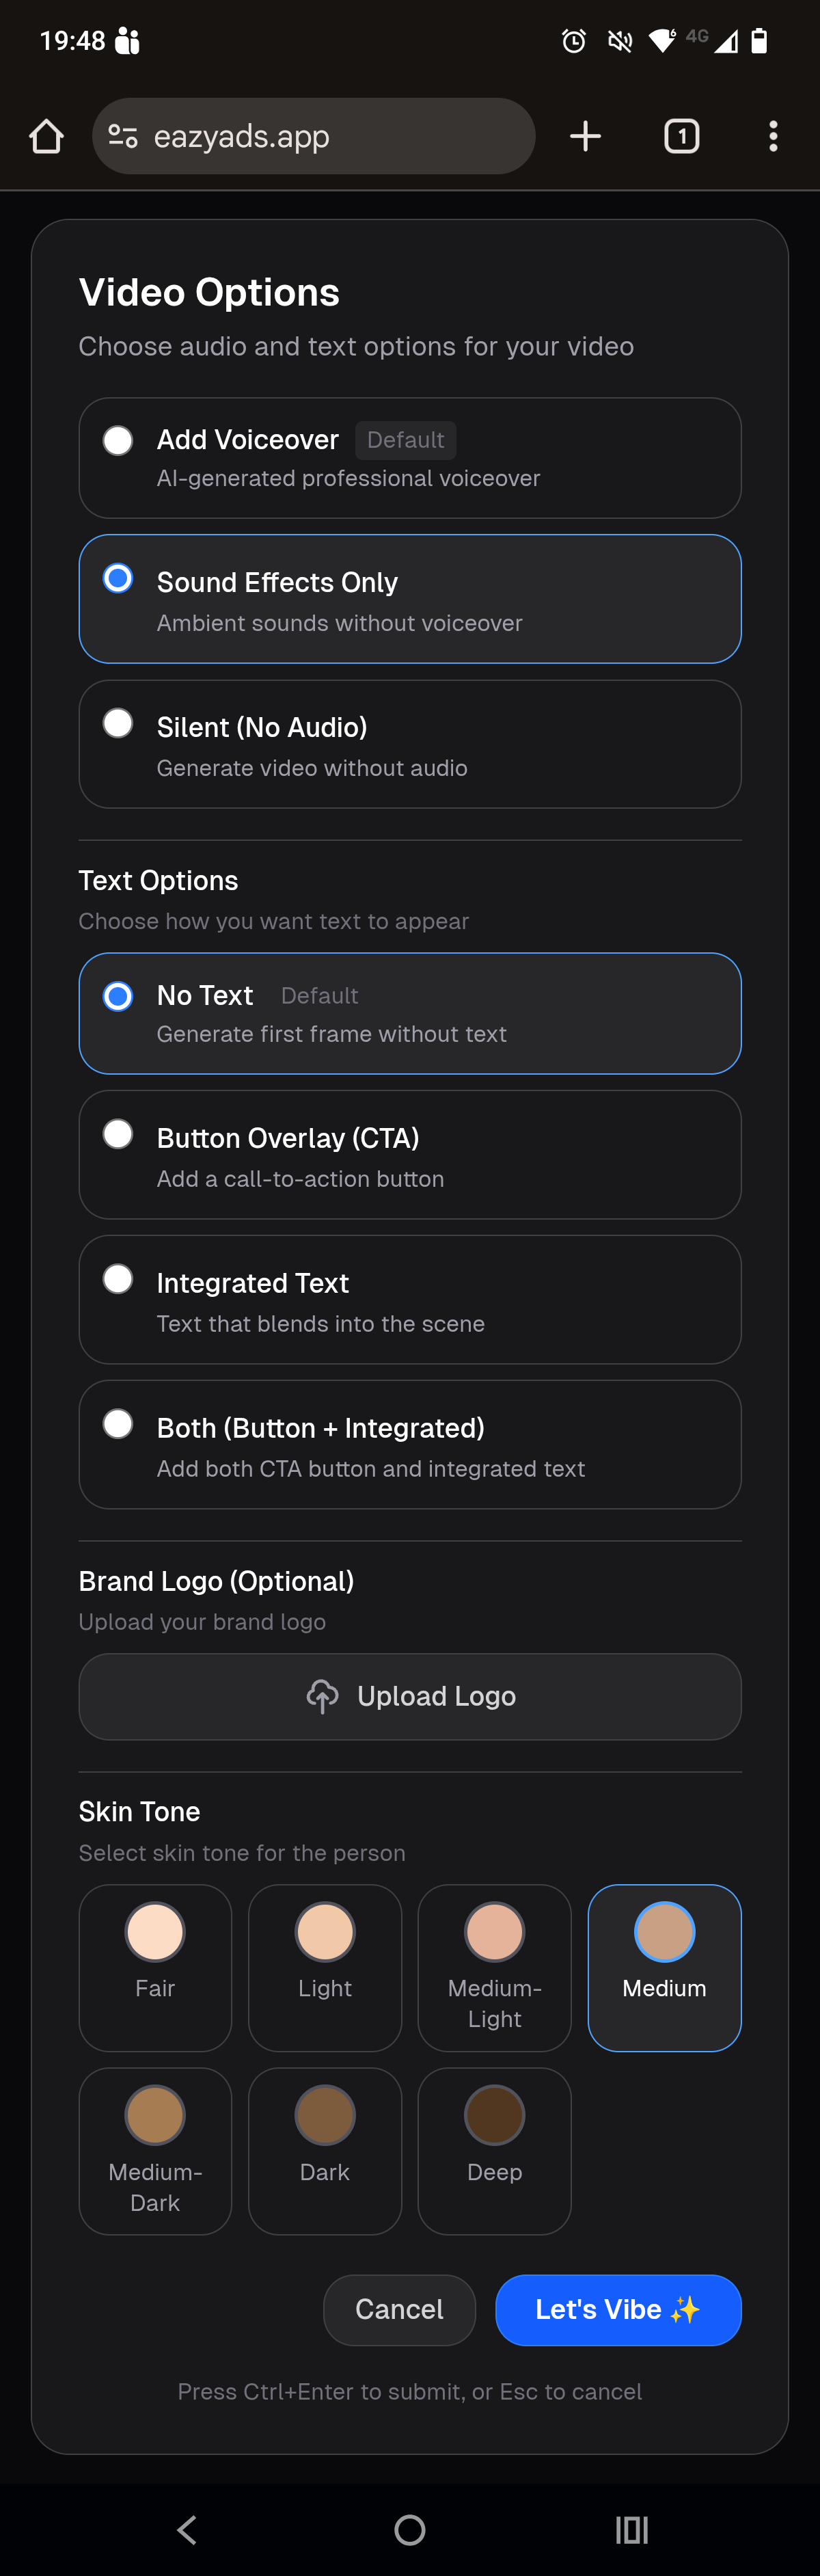Choose the Fair skin tone
The height and width of the screenshot is (2576, 820).
[x=155, y=1967]
